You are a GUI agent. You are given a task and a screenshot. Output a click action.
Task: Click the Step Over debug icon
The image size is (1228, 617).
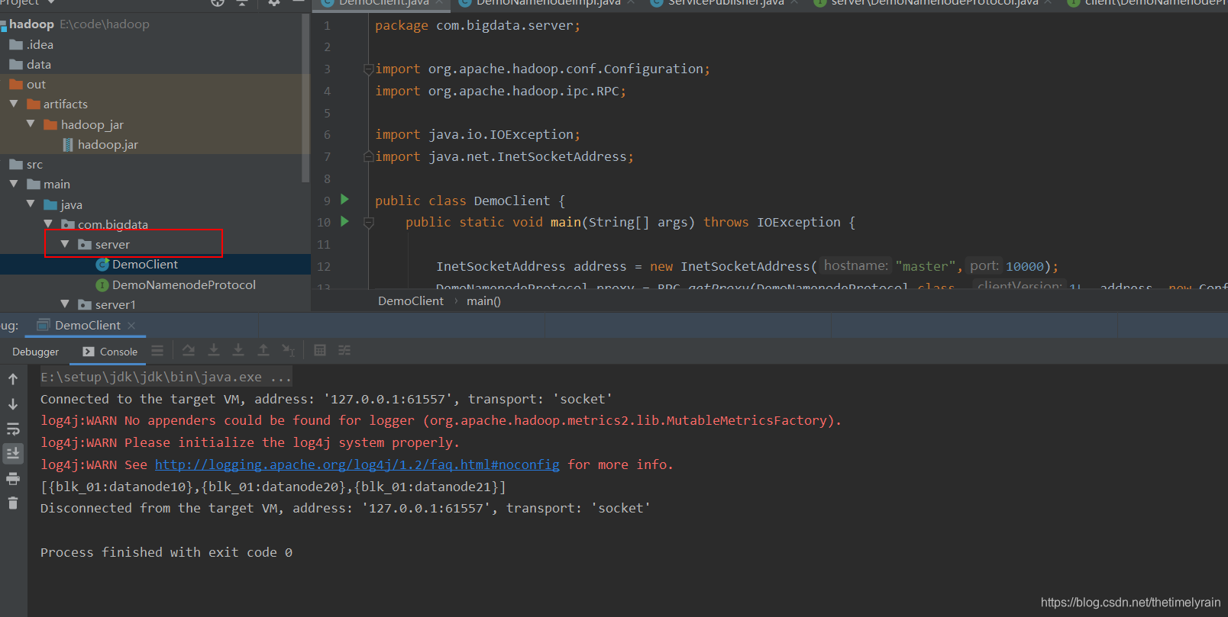click(214, 350)
